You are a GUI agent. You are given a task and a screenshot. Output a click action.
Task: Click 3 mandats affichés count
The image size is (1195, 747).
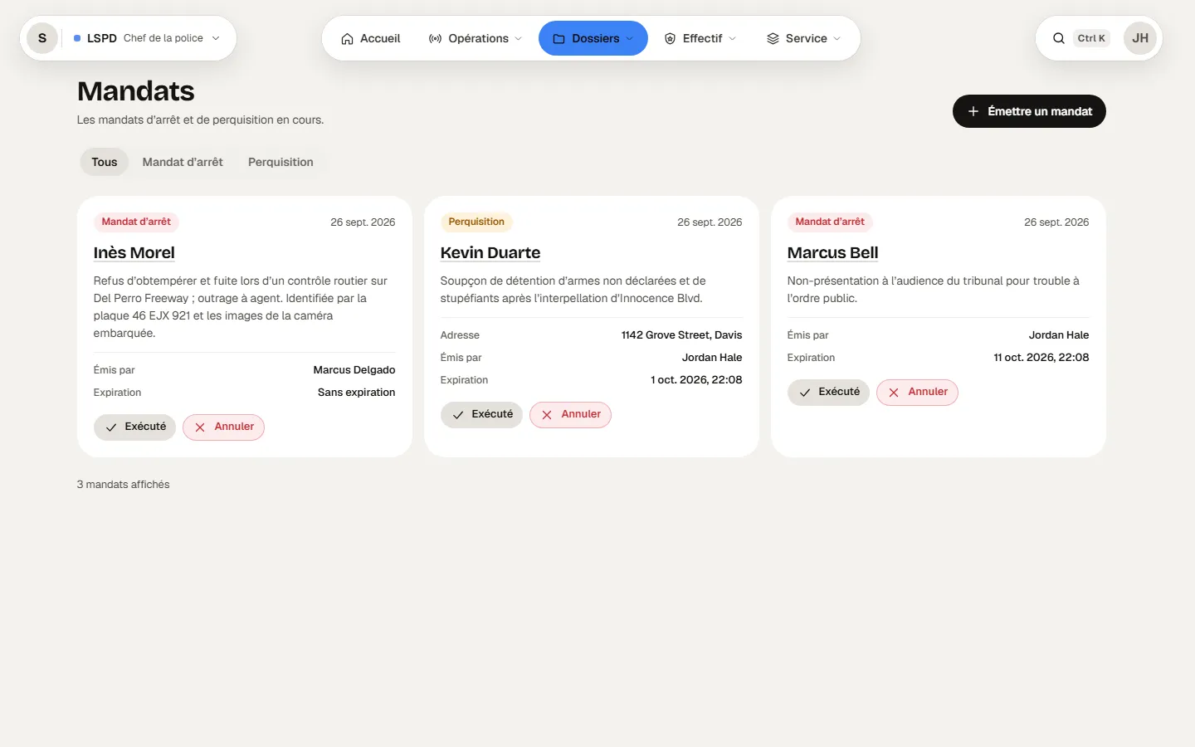[x=123, y=485]
